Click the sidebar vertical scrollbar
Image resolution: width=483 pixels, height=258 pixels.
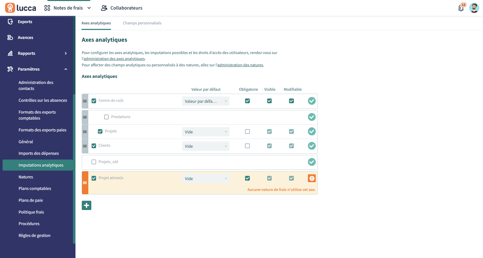pyautogui.click(x=74, y=168)
